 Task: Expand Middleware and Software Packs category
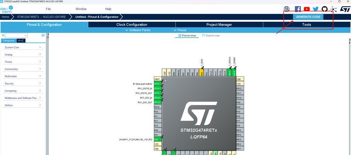click(23, 98)
